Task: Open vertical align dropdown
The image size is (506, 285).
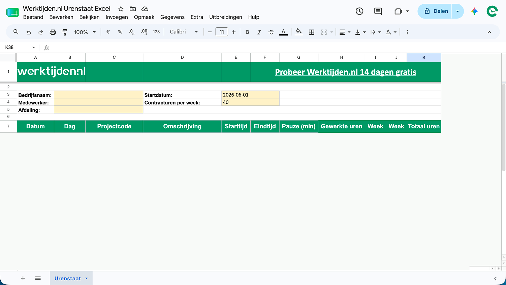Action: pyautogui.click(x=360, y=32)
